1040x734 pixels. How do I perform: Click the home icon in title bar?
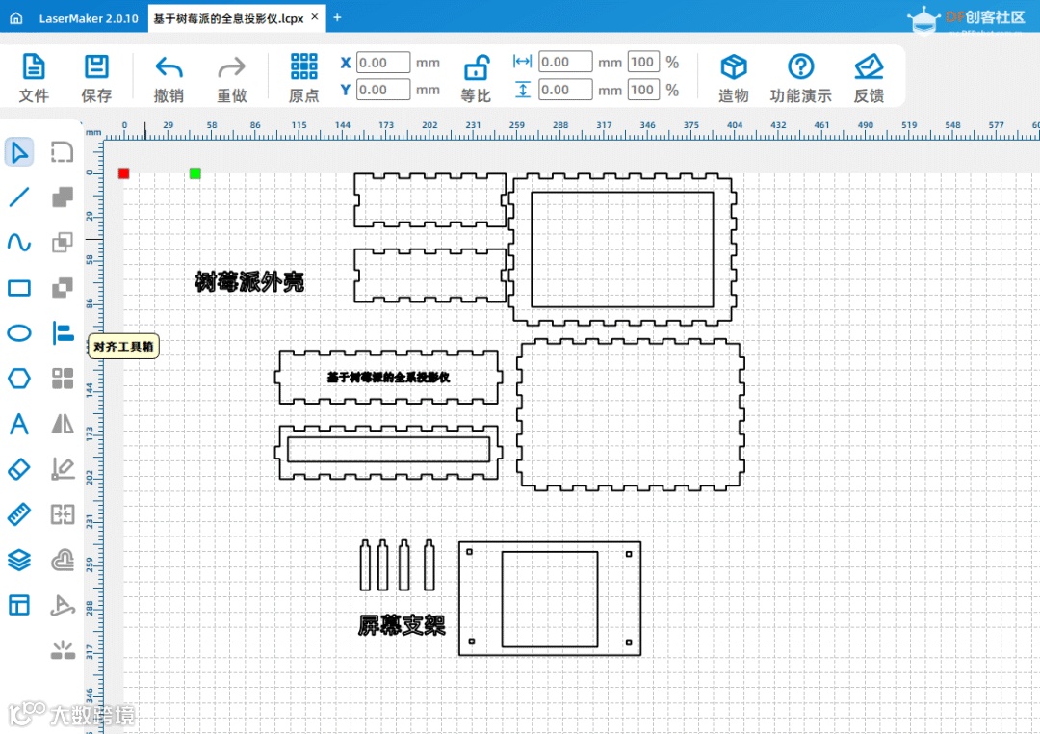16,18
